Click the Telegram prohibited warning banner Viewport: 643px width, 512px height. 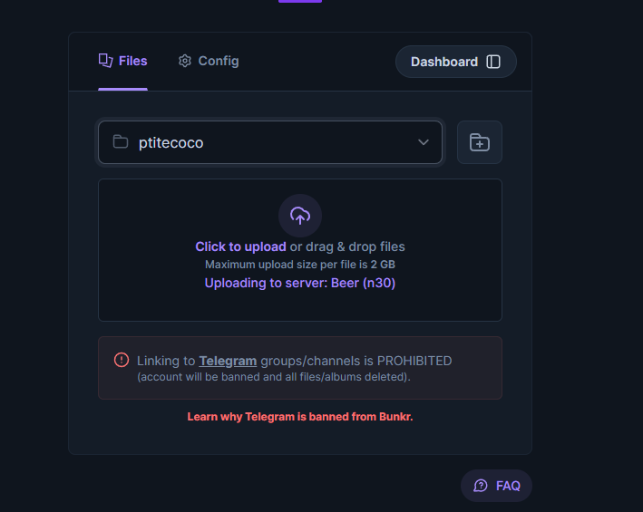coord(300,368)
